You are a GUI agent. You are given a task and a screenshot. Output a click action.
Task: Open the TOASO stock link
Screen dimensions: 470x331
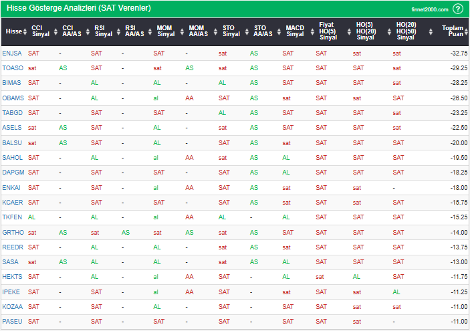(x=13, y=68)
